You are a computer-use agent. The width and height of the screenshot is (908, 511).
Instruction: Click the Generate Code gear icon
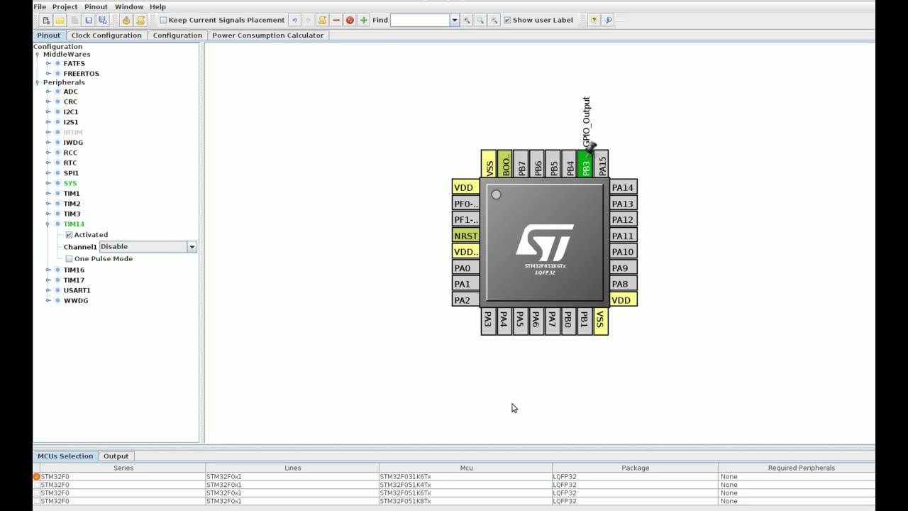tap(126, 20)
